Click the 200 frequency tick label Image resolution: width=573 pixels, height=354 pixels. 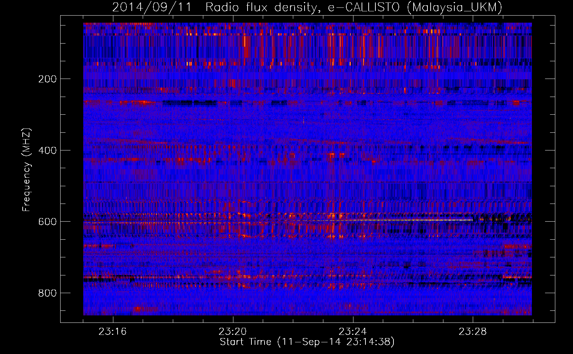pyautogui.click(x=47, y=79)
